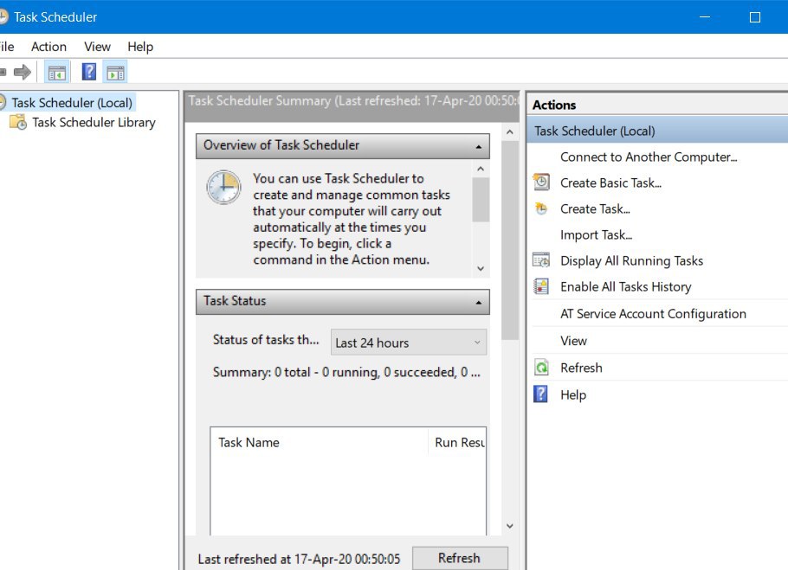Click the Create Basic Task clock icon

coord(541,183)
